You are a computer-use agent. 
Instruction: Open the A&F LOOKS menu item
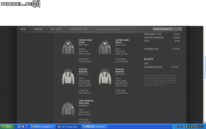[x=56, y=29]
